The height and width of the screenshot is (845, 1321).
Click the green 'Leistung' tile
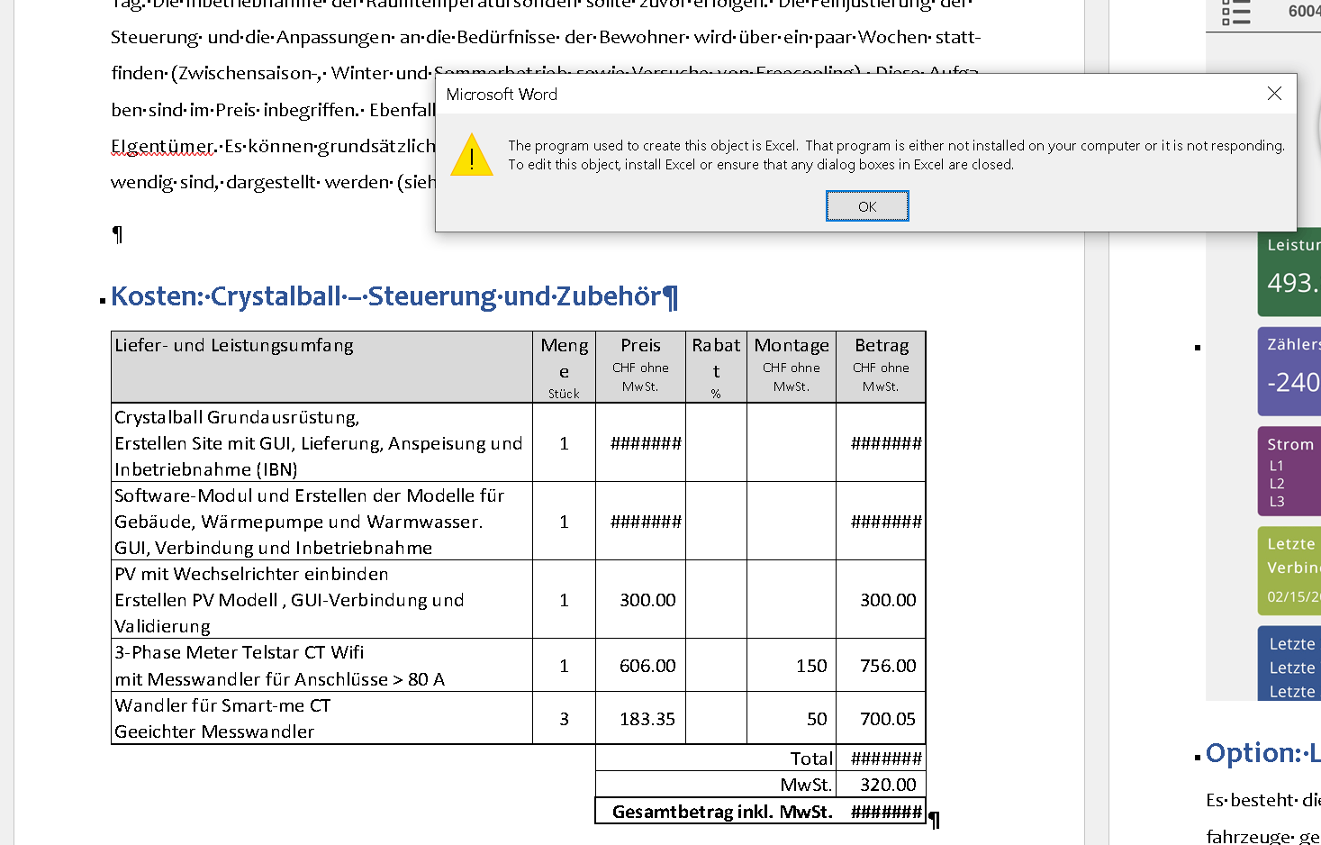1290,271
